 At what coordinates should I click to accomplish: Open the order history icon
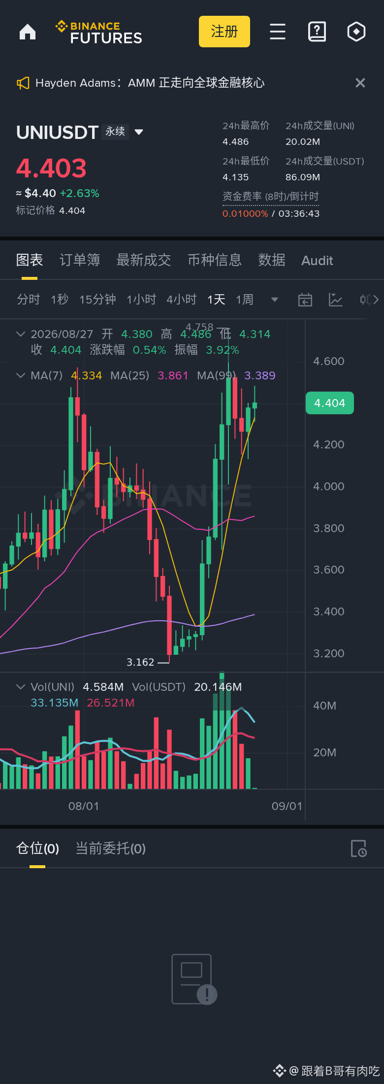[359, 848]
